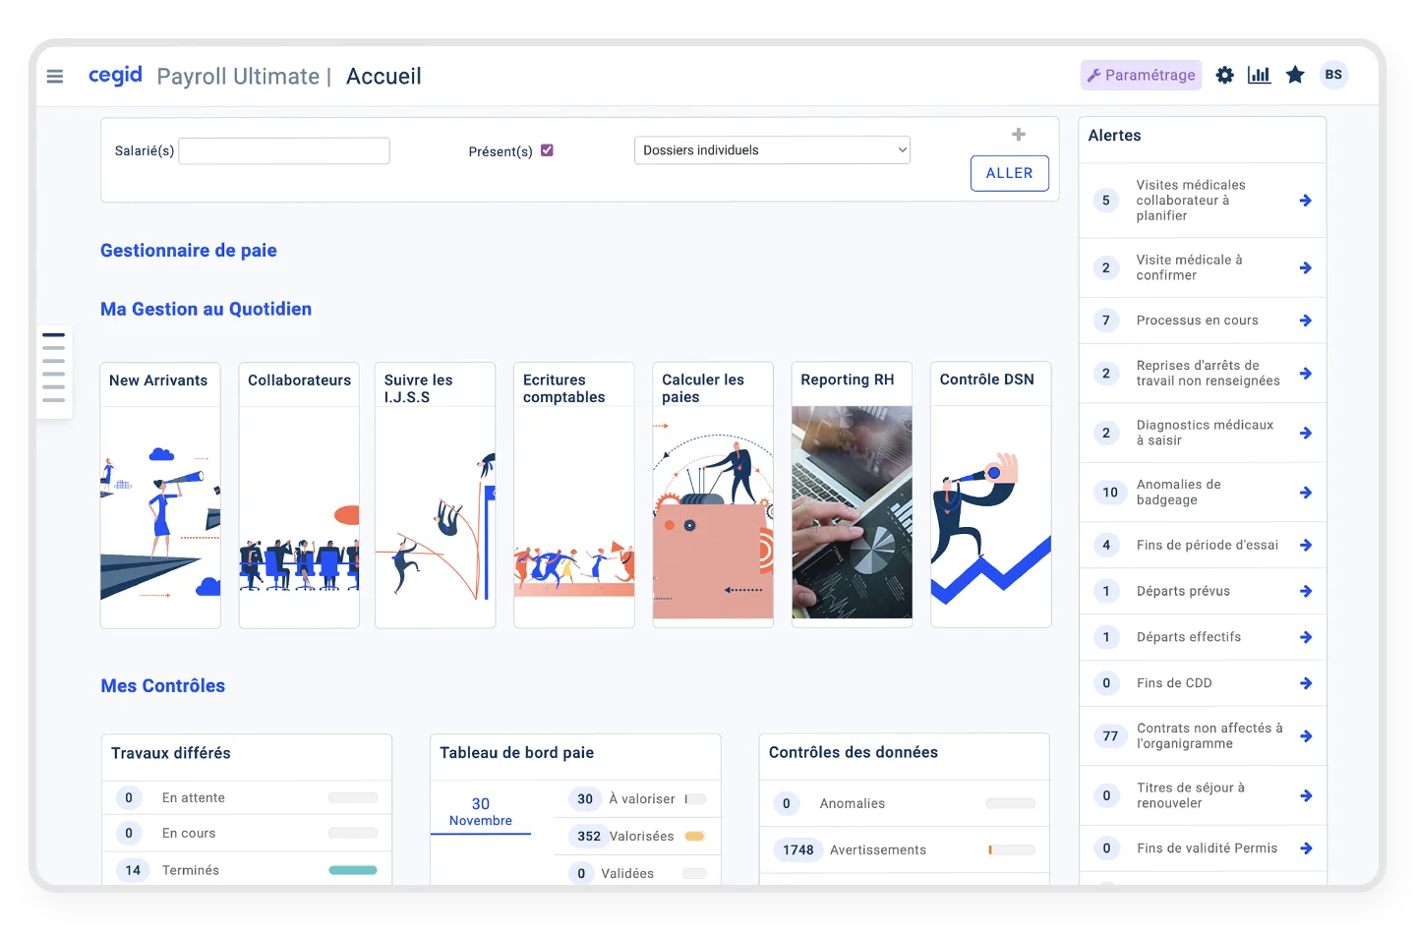Select the 30 Novembre tab
Screen dimensions: 1416x934
480,811
